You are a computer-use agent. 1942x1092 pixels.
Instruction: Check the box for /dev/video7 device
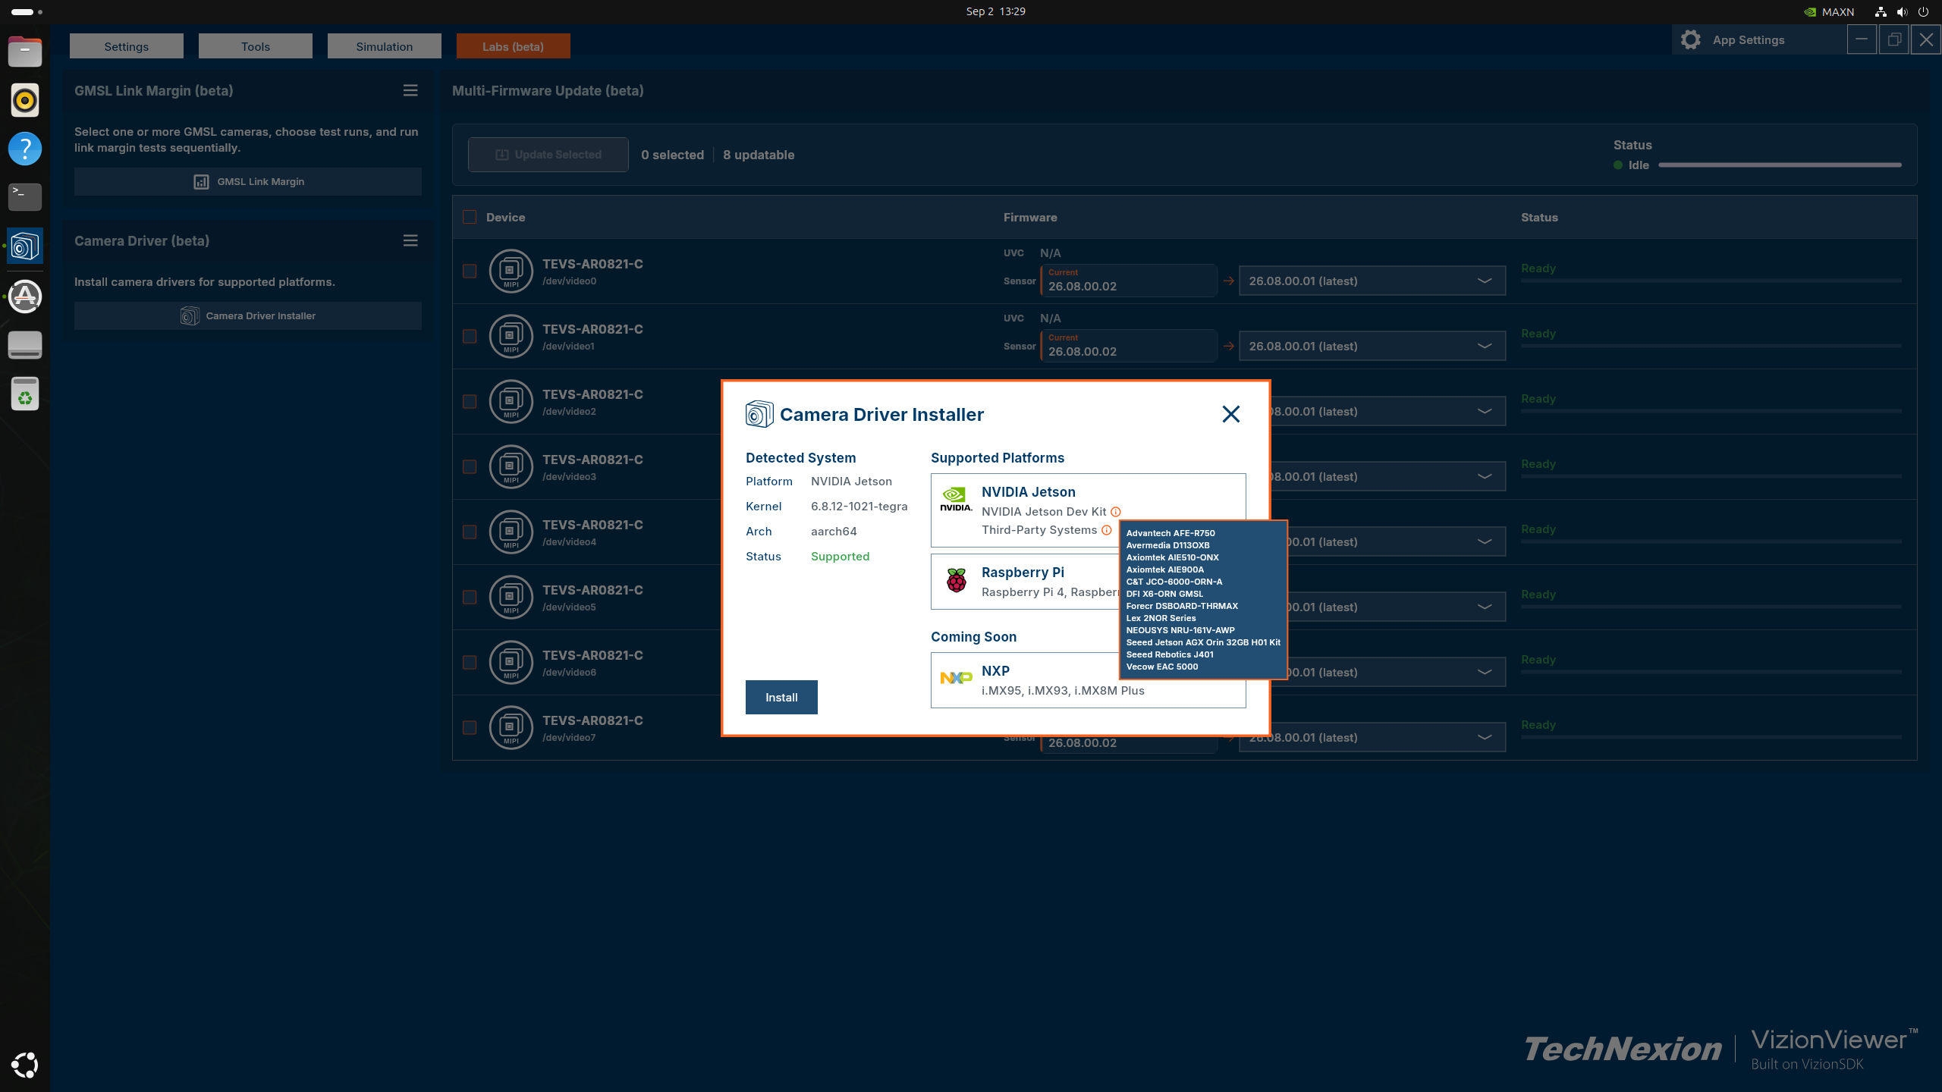coord(470,727)
